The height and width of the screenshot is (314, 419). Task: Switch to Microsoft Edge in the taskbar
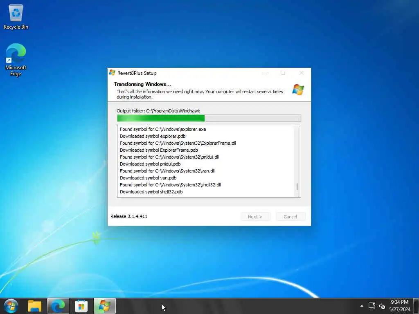point(58,306)
